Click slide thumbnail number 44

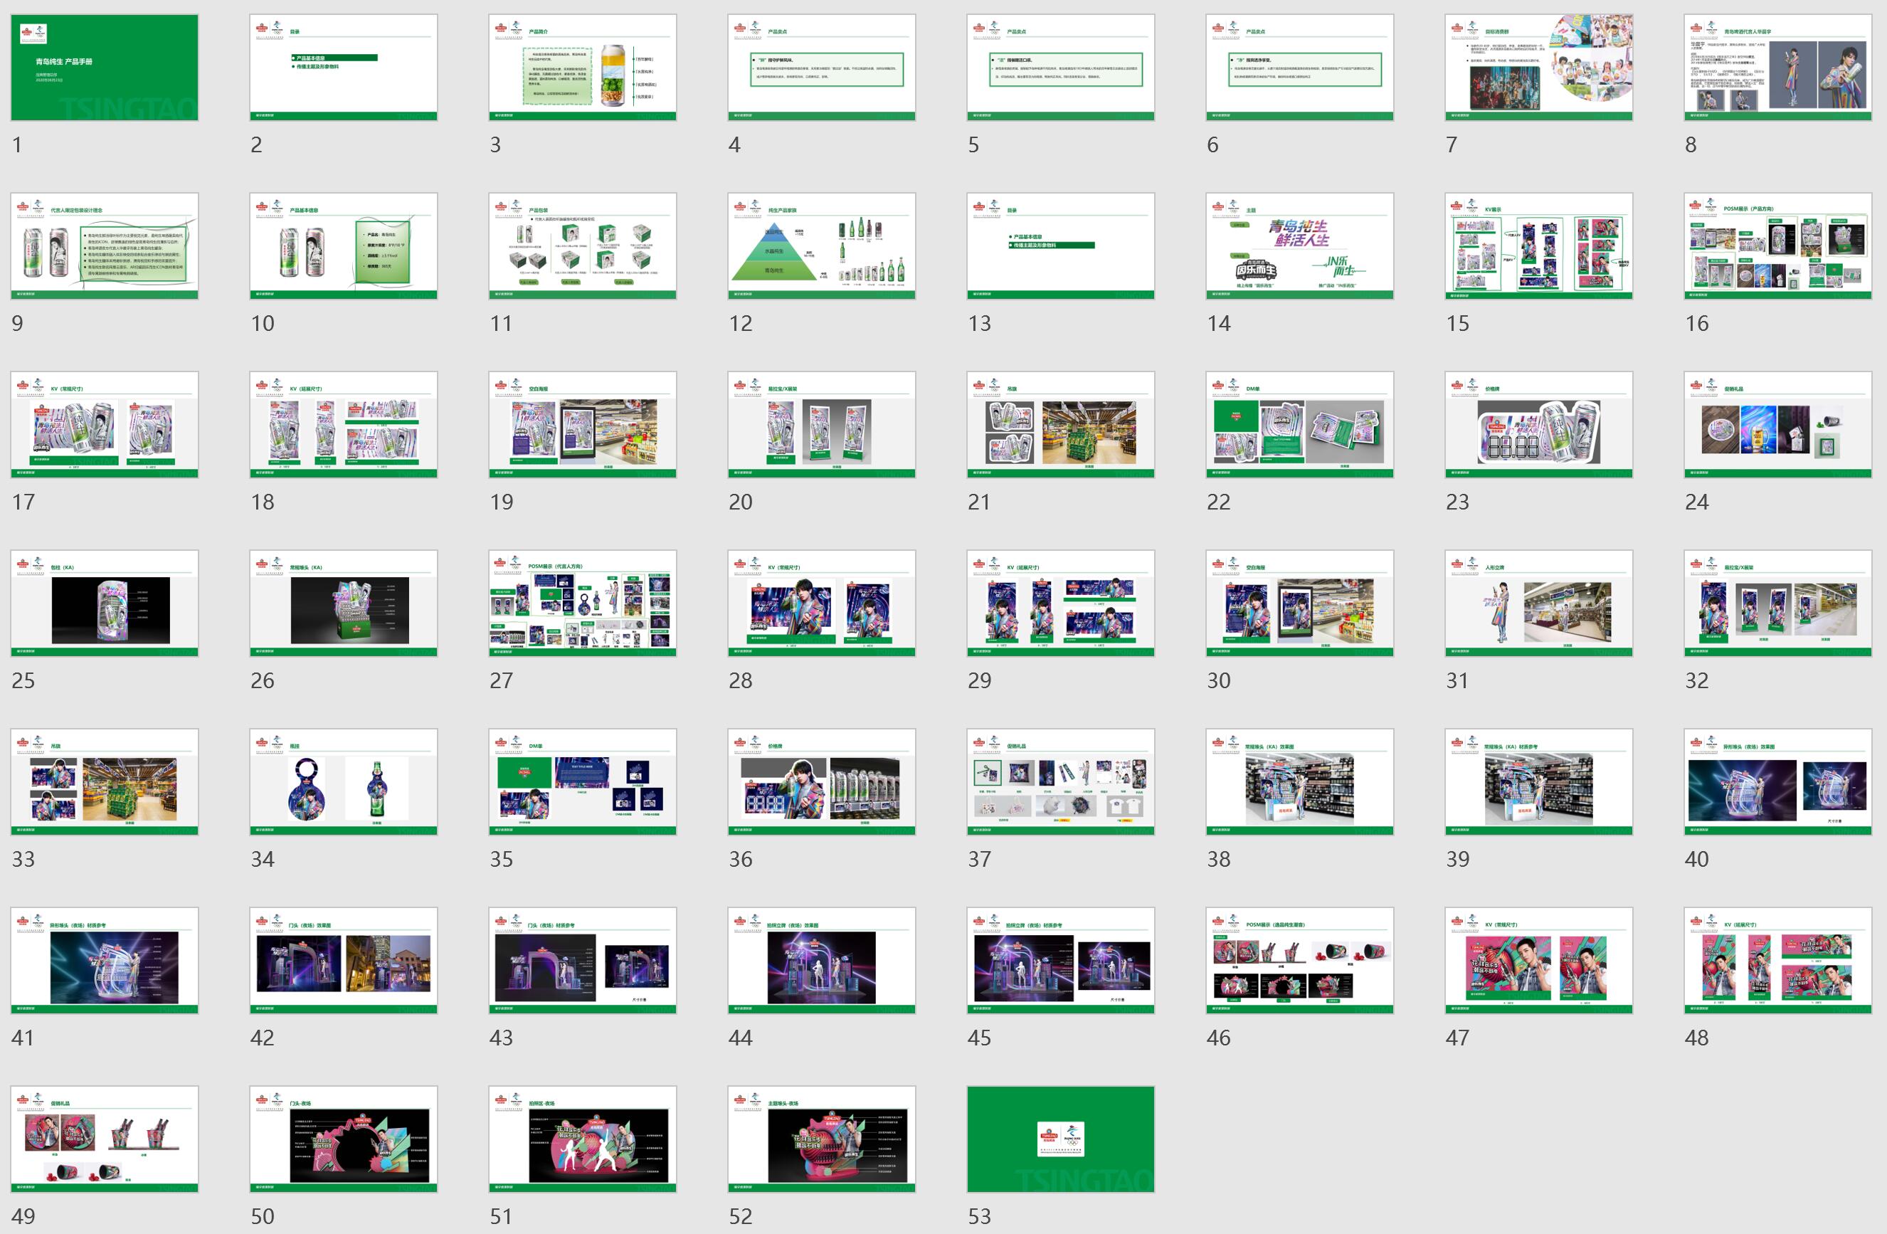[x=821, y=961]
